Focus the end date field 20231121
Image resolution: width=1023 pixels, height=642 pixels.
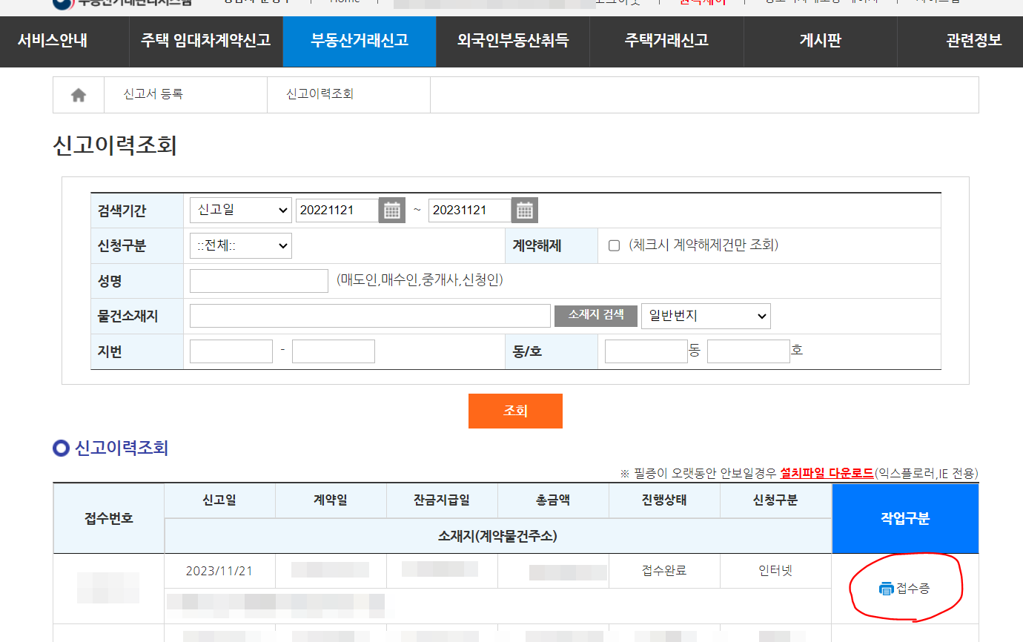[x=470, y=211]
